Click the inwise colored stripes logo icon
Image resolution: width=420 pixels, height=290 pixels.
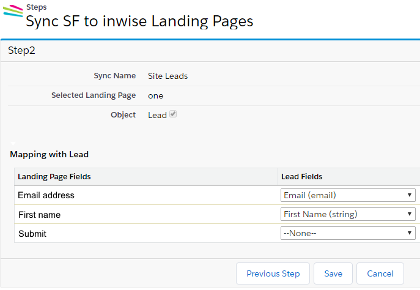(x=13, y=11)
